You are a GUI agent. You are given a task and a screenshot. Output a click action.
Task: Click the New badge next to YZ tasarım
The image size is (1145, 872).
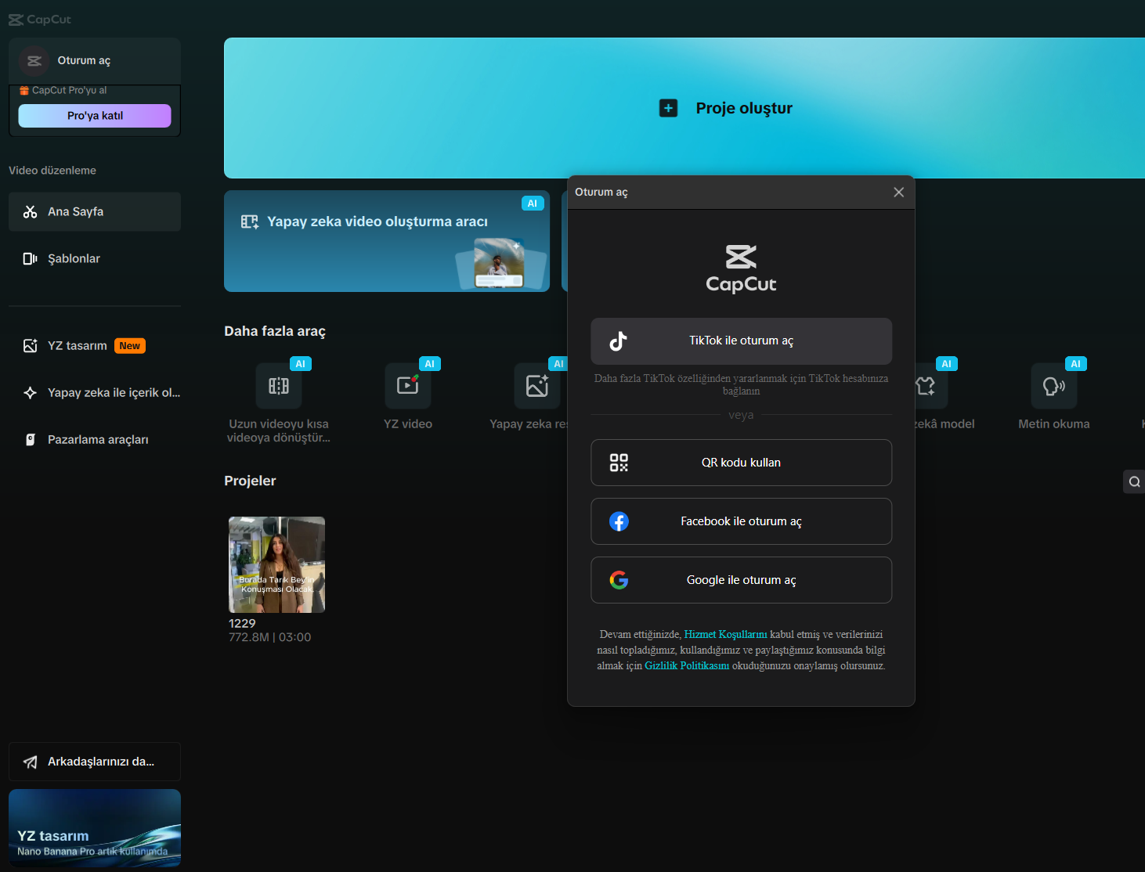coord(130,346)
